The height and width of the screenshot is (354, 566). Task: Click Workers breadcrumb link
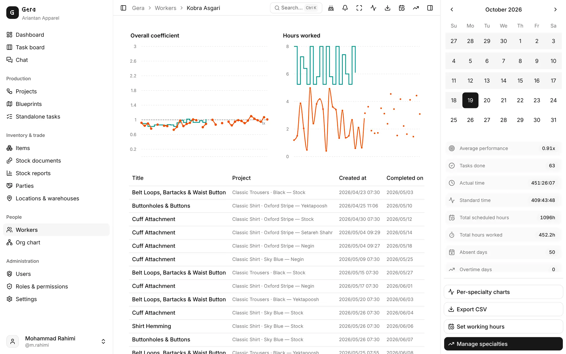pyautogui.click(x=165, y=8)
